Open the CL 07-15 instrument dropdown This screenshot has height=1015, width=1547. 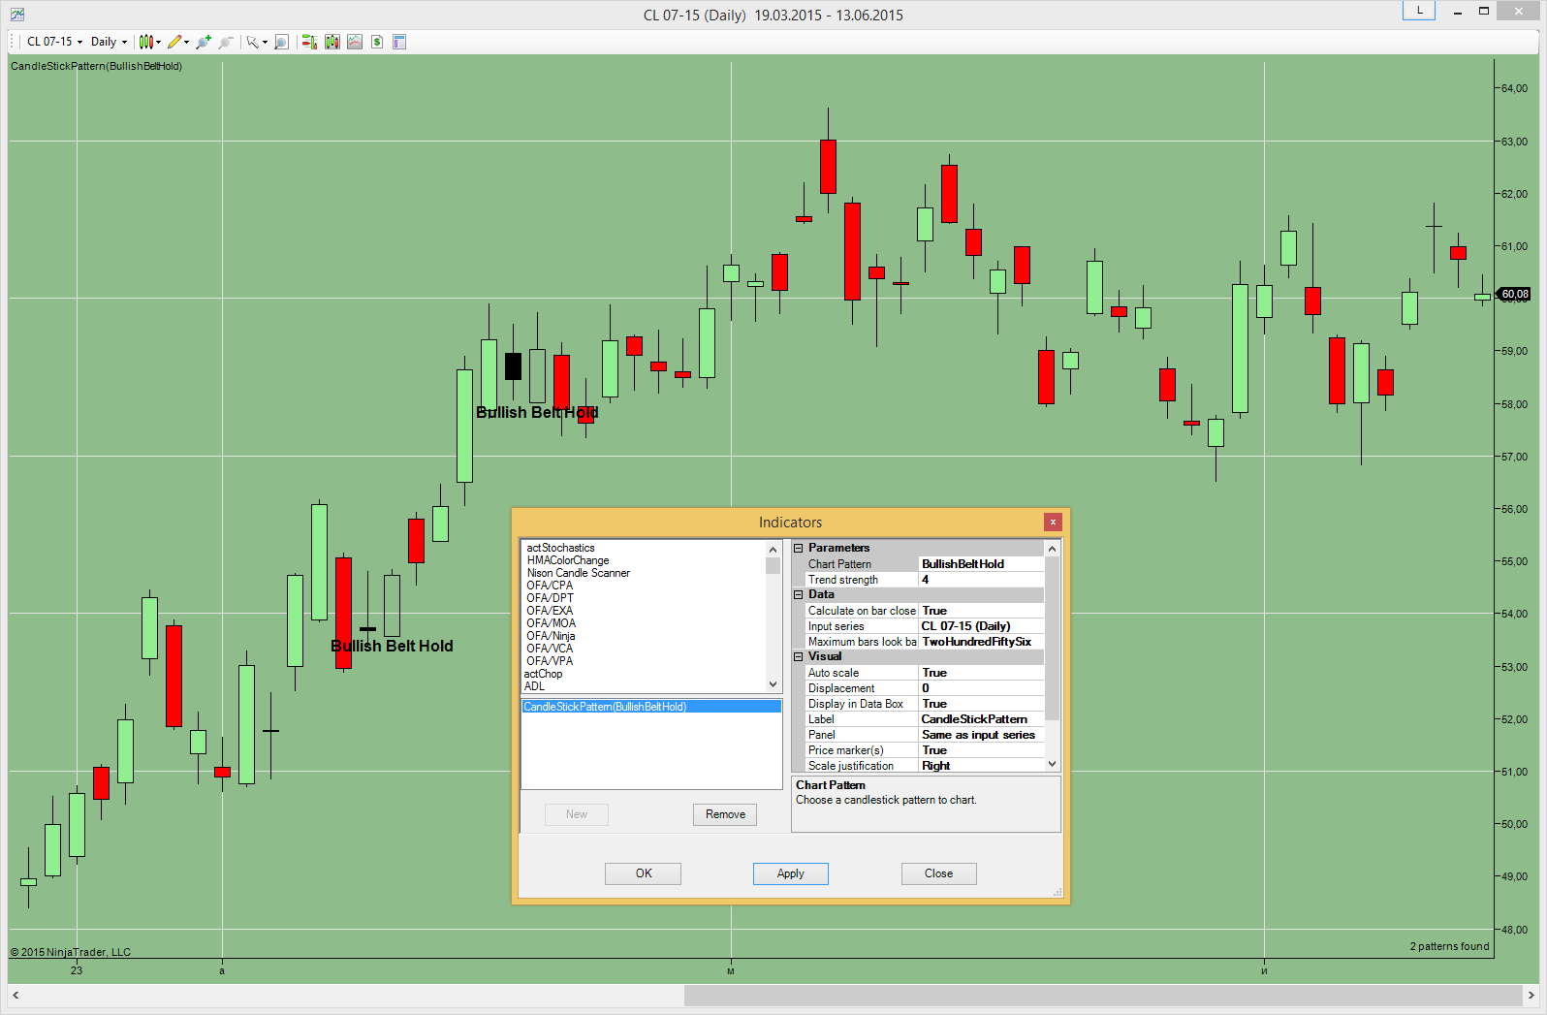tap(54, 42)
